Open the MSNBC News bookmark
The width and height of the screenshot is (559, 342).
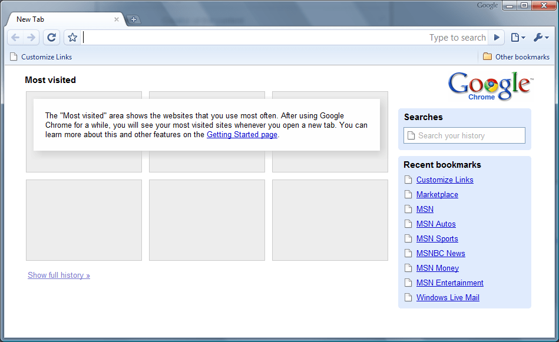440,253
